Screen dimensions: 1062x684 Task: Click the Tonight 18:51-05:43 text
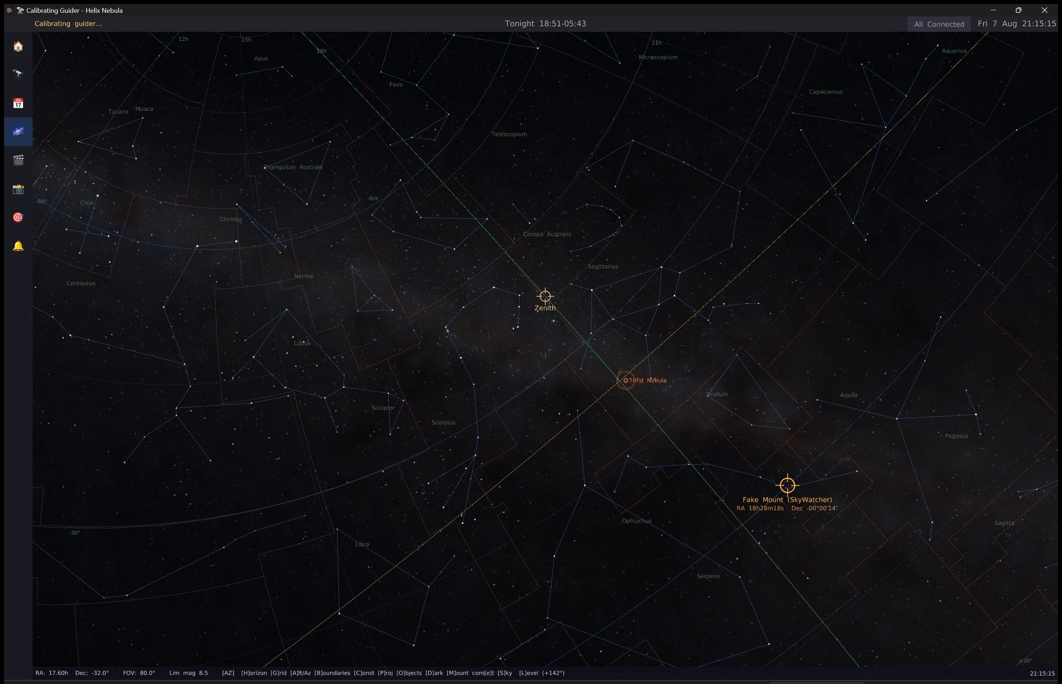[546, 24]
